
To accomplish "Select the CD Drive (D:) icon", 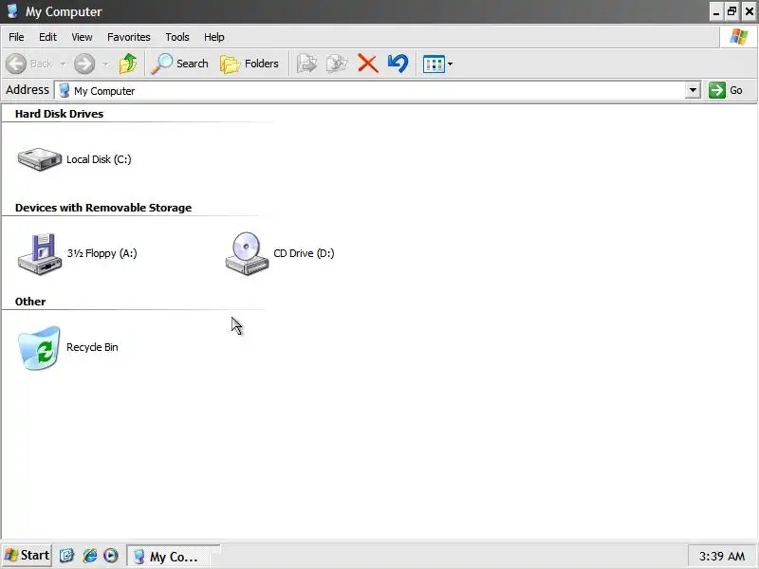I will coord(247,253).
